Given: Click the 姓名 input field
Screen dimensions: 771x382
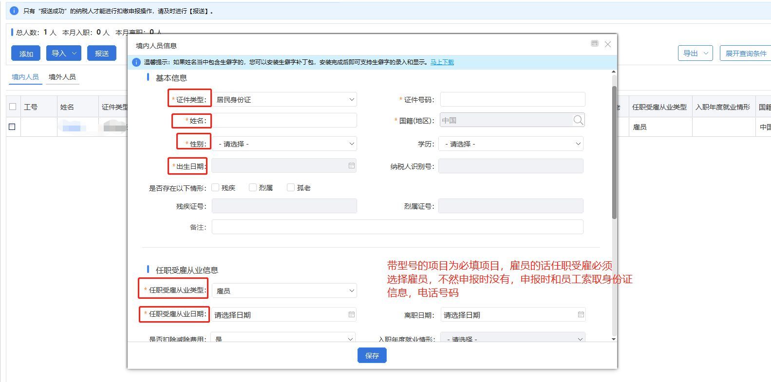Looking at the screenshot, I should point(284,121).
